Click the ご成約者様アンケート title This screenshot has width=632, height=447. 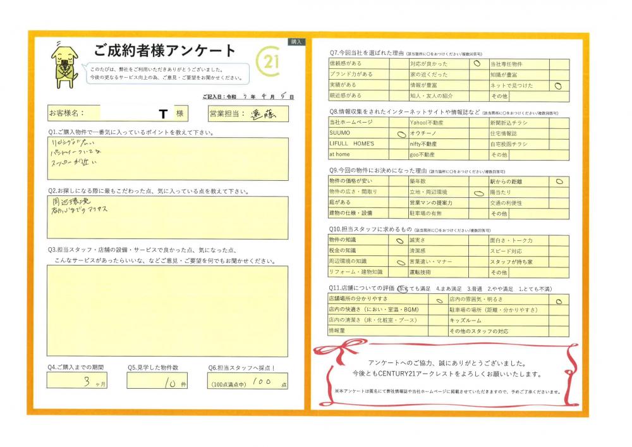(164, 51)
